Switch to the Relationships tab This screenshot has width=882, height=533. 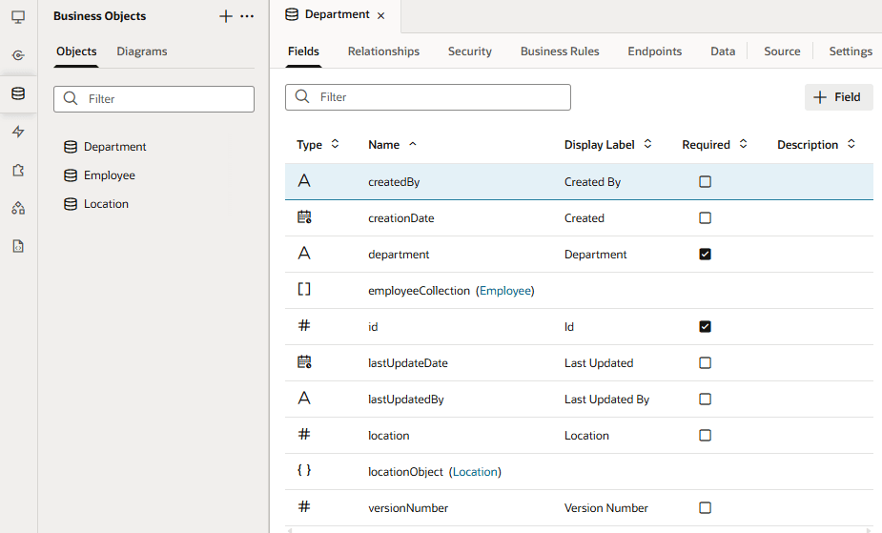click(383, 51)
